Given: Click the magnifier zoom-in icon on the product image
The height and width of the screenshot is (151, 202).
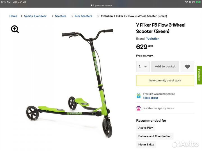Looking at the screenshot, I should pyautogui.click(x=15, y=29).
